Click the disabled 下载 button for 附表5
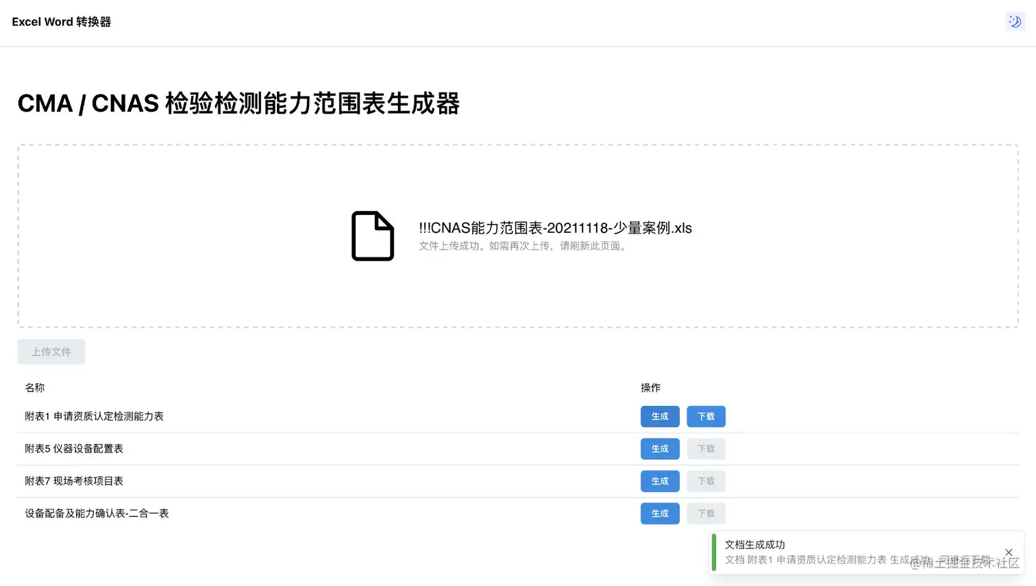The height and width of the screenshot is (586, 1036). (706, 448)
